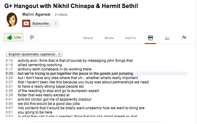Click the report flag icon
This screenshot has width=197, height=124.
184,38
